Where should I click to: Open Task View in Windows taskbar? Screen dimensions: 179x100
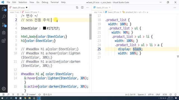click(x=11, y=98)
